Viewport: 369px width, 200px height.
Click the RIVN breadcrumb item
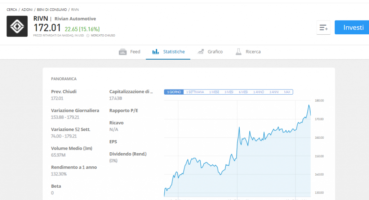(75, 10)
